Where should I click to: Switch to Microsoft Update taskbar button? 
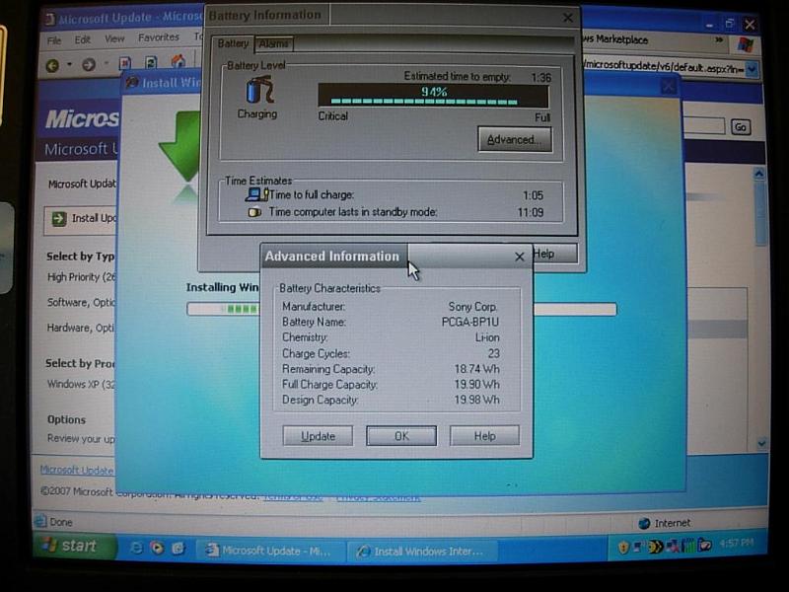[x=271, y=551]
